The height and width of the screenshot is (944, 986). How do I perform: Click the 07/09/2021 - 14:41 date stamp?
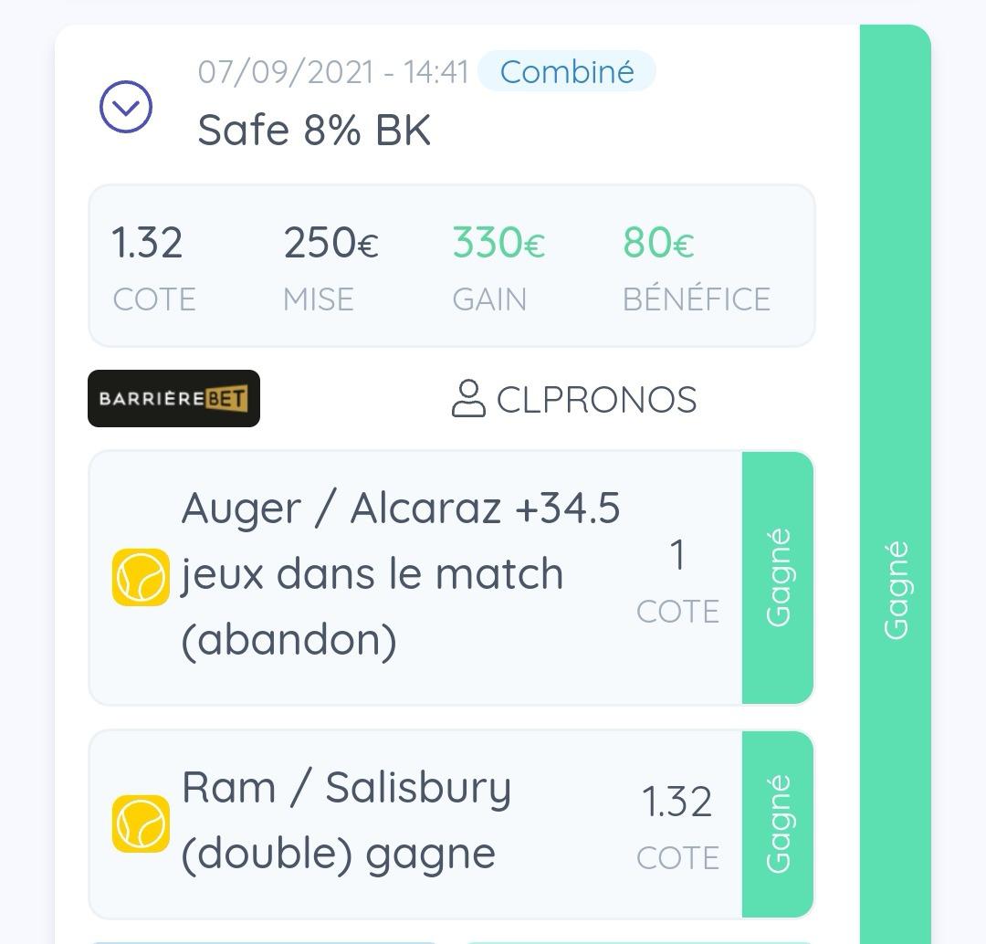333,72
